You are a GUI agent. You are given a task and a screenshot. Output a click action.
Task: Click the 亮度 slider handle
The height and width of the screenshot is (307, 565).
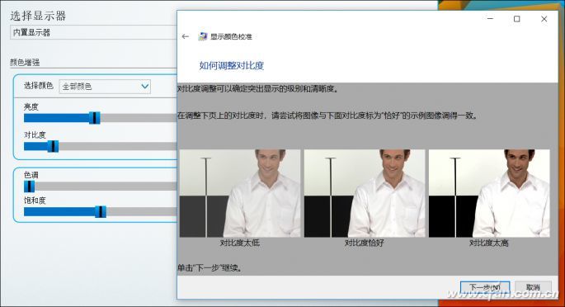[x=94, y=118]
